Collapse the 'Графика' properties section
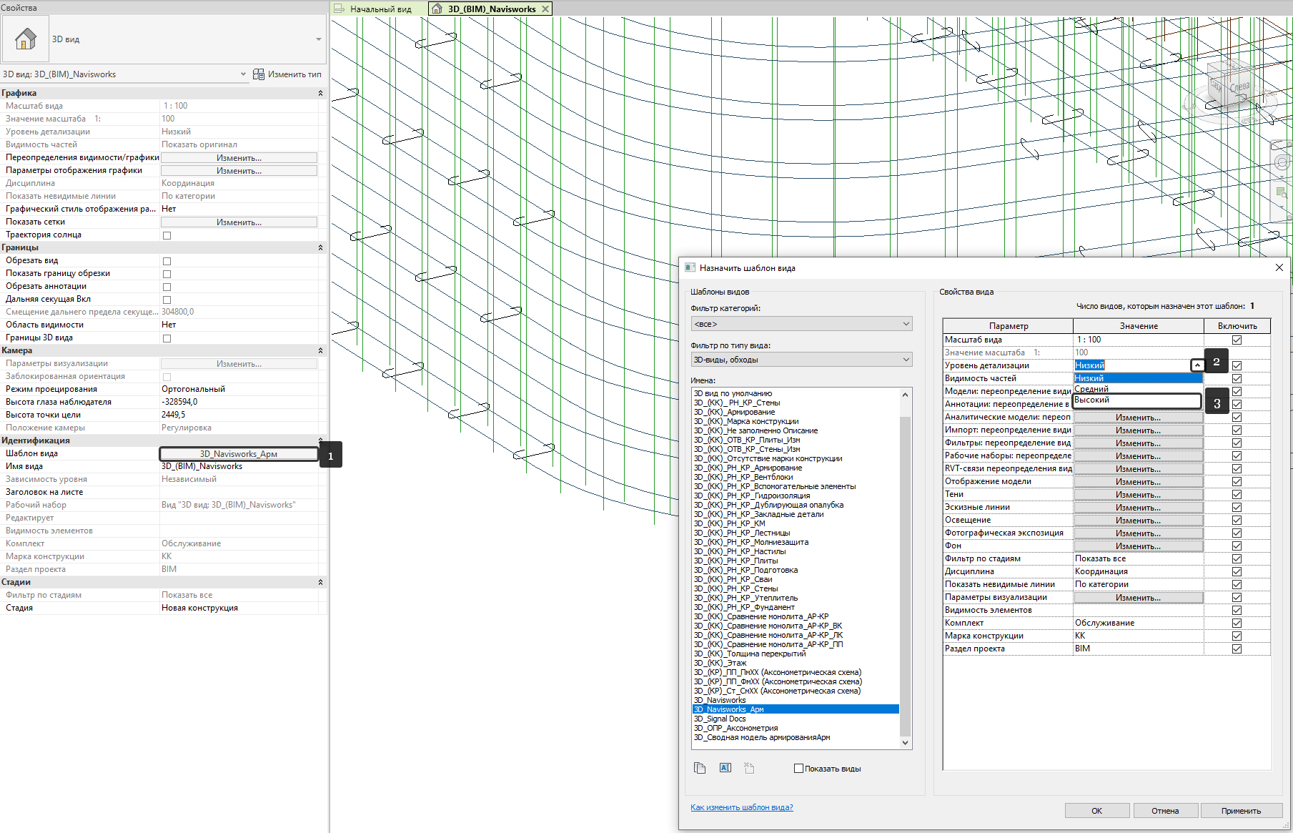1293x833 pixels. (320, 93)
